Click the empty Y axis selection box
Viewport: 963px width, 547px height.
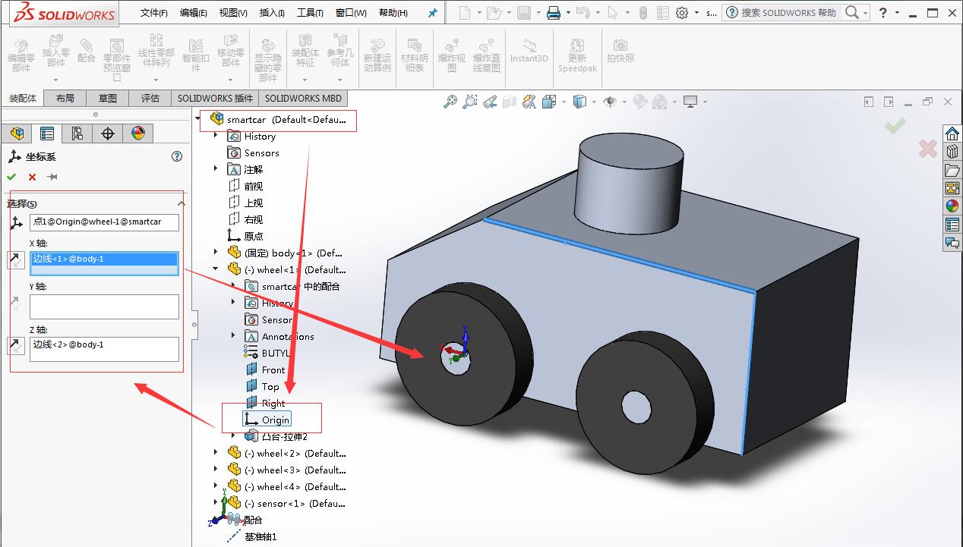pyautogui.click(x=105, y=307)
